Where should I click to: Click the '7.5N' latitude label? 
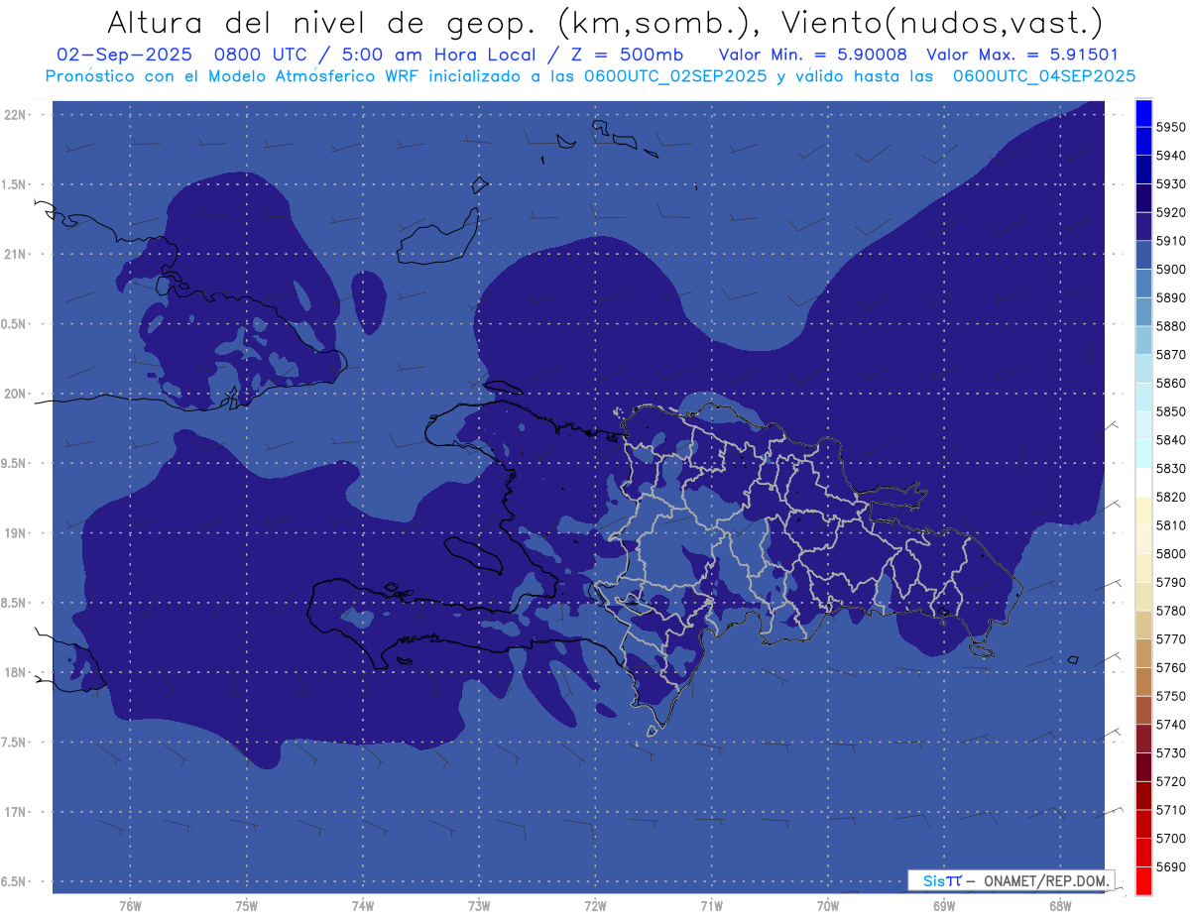pos(15,743)
